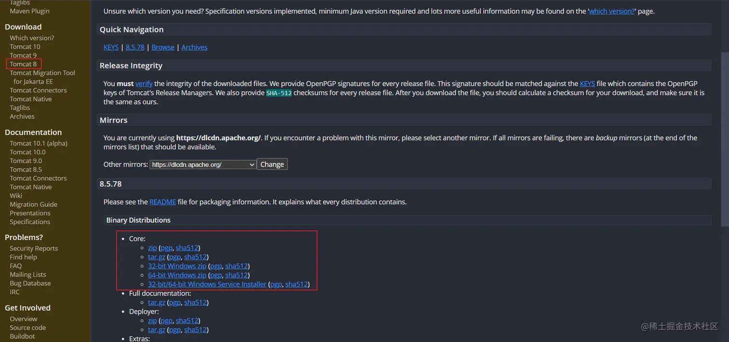
Task: Open the mirrors dropdown showing dlcdn.apache.org
Action: tap(203, 164)
